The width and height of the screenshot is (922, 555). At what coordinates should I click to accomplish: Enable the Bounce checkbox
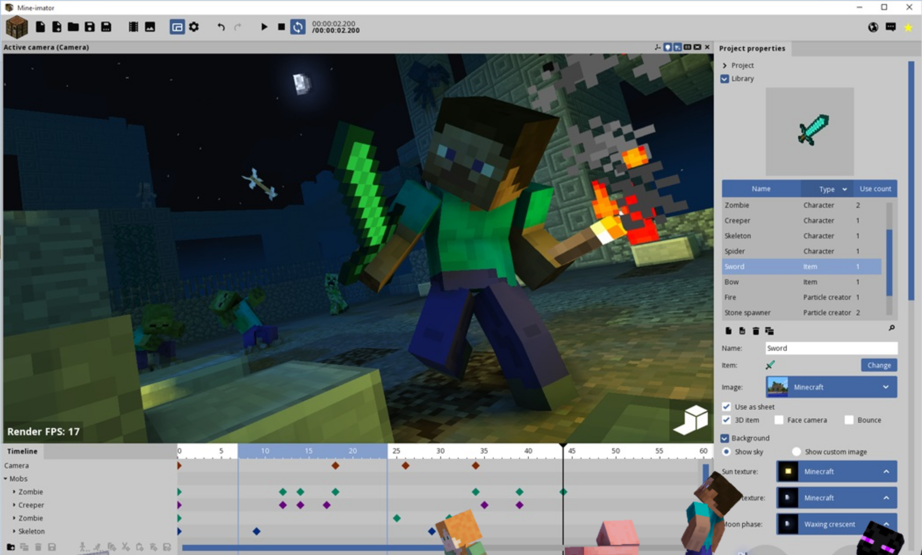[849, 420]
